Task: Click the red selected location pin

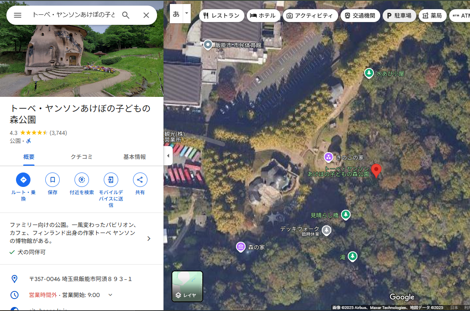Action: point(376,171)
